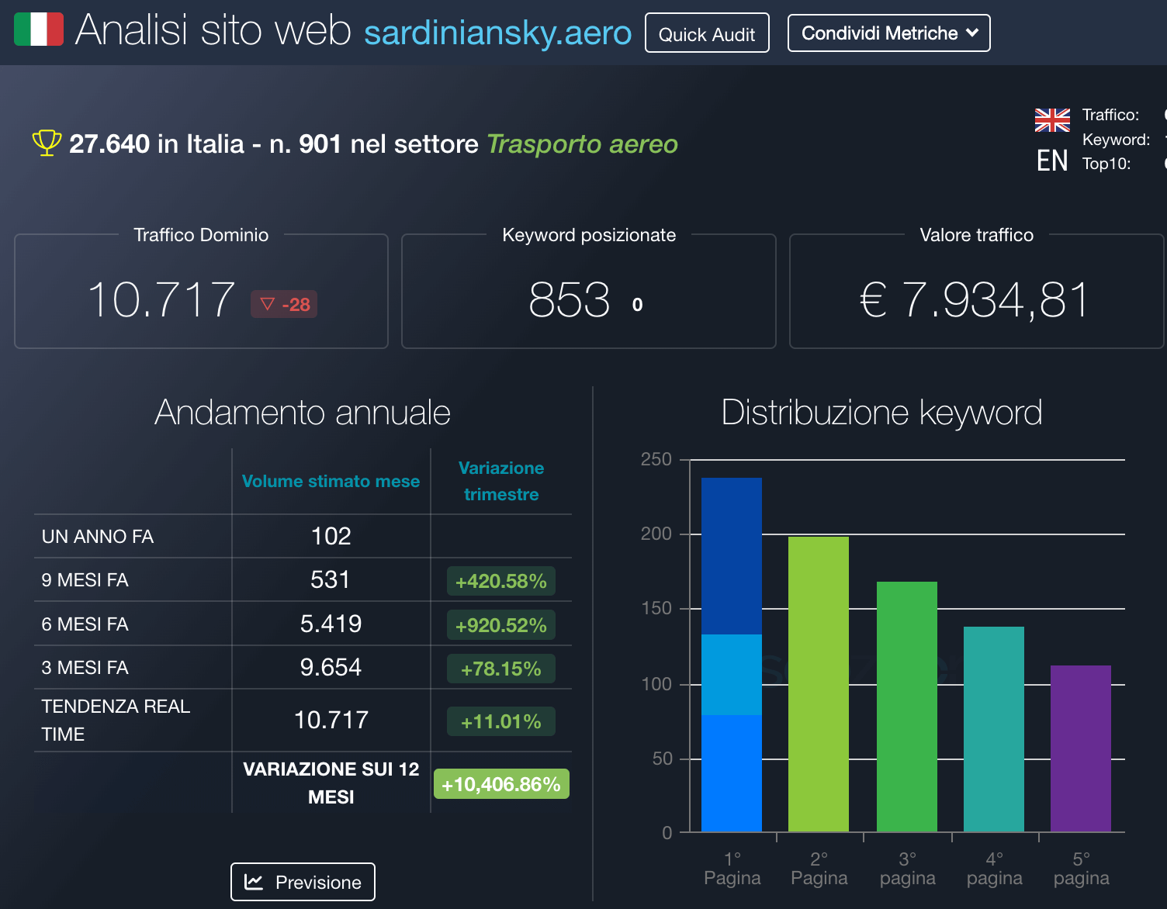The width and height of the screenshot is (1167, 909).
Task: Click the Traffico label beside the EN flag
Action: [x=1110, y=115]
